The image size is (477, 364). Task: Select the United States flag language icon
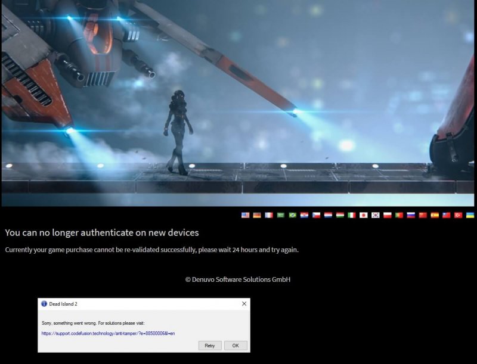(245, 216)
